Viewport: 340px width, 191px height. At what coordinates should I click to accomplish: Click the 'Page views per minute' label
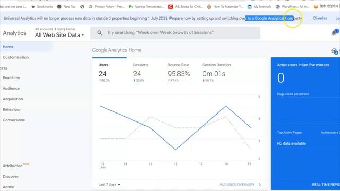click(x=293, y=94)
